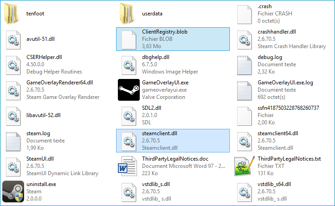This screenshot has width=335, height=206.
Task: Click the userdata folder name
Action: click(152, 14)
